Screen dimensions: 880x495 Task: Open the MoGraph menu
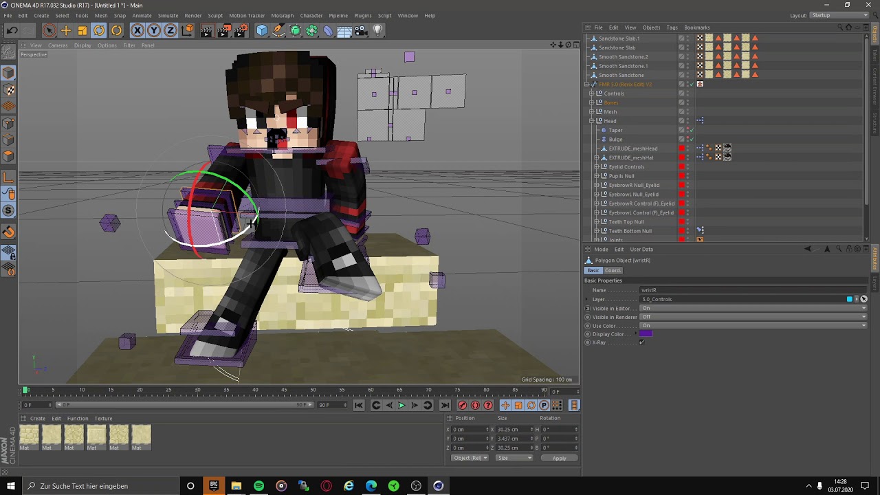282,15
